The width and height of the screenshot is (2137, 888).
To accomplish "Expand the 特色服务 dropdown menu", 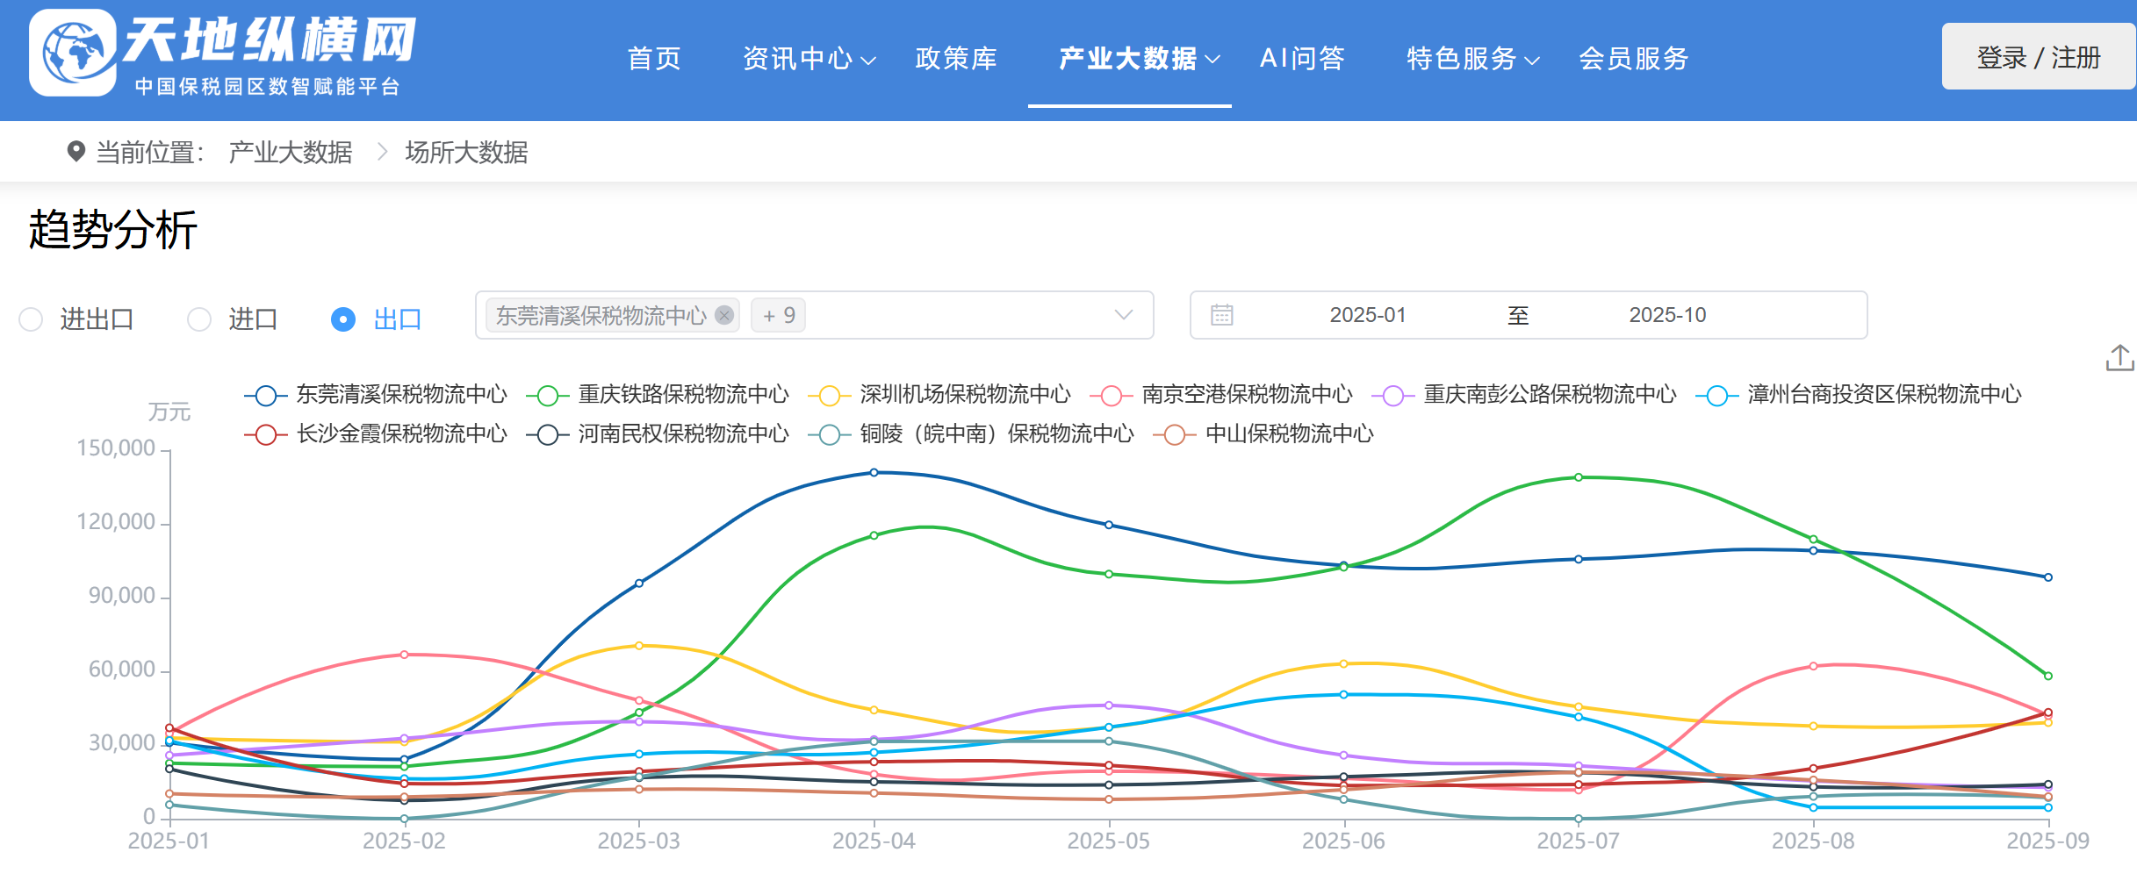I will [1471, 59].
